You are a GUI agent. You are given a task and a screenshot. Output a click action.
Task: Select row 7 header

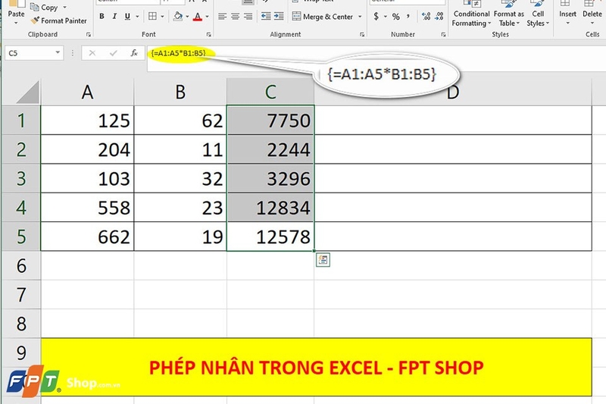pos(21,295)
